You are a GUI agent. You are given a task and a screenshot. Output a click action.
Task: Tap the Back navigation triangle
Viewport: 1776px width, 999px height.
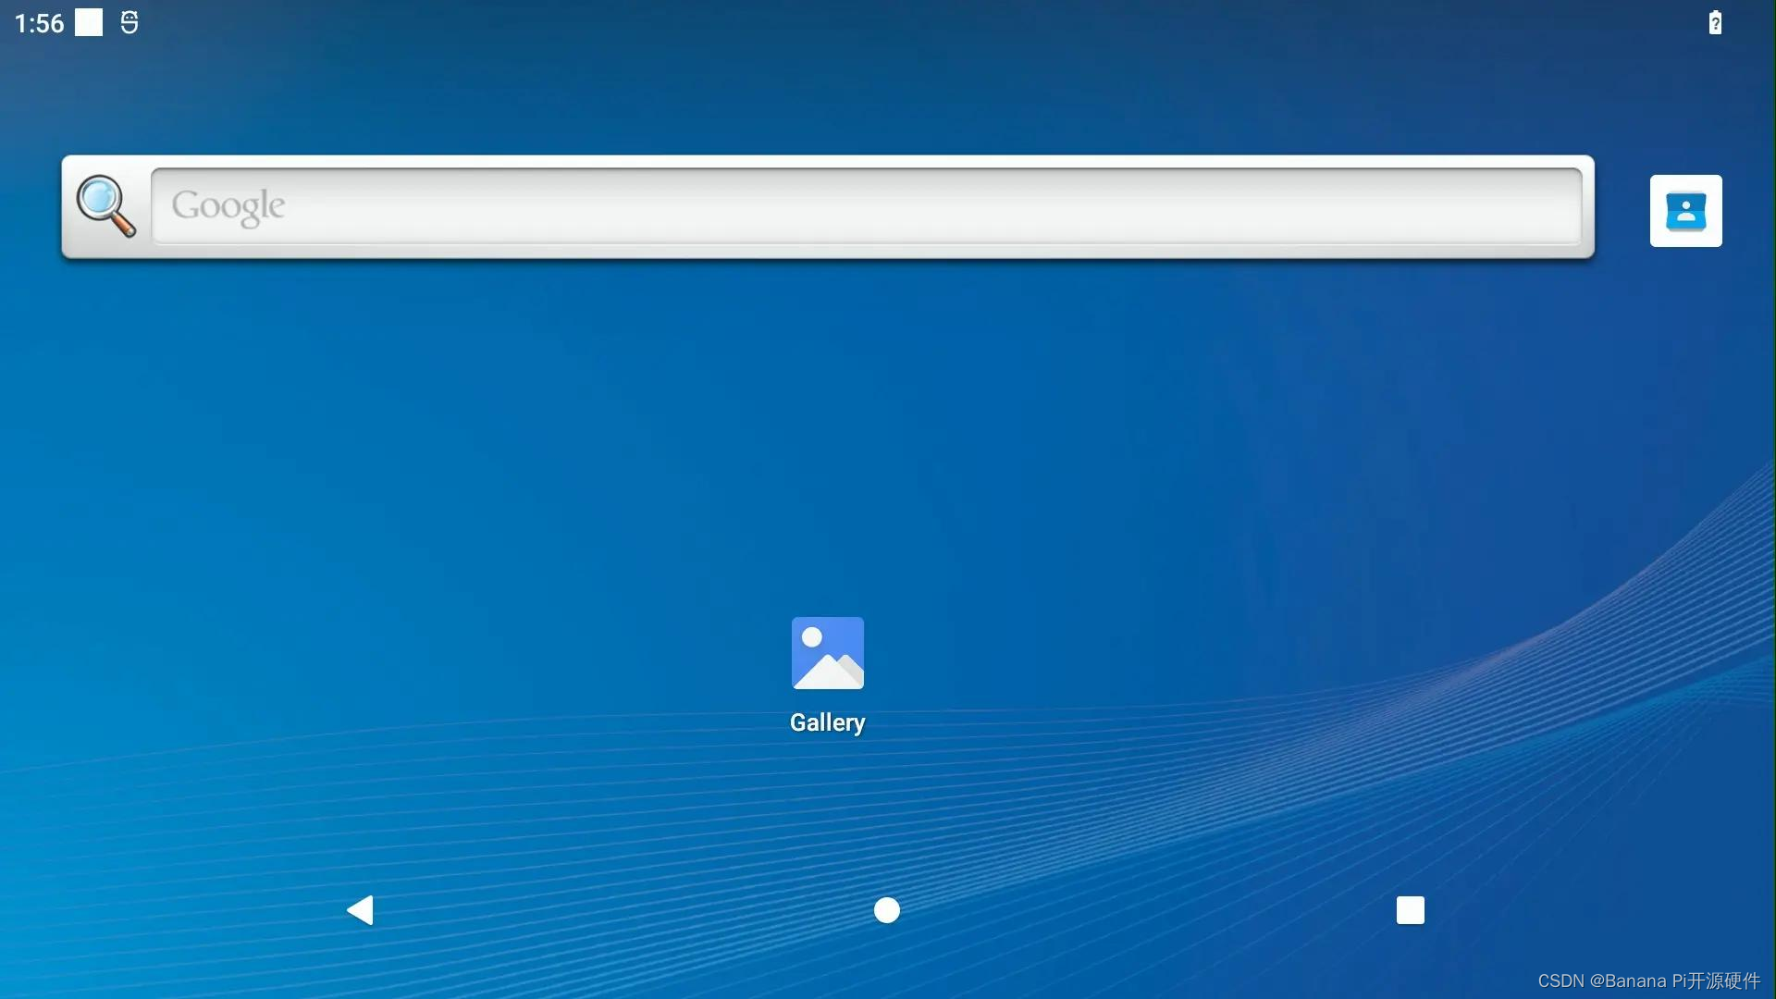[360, 910]
